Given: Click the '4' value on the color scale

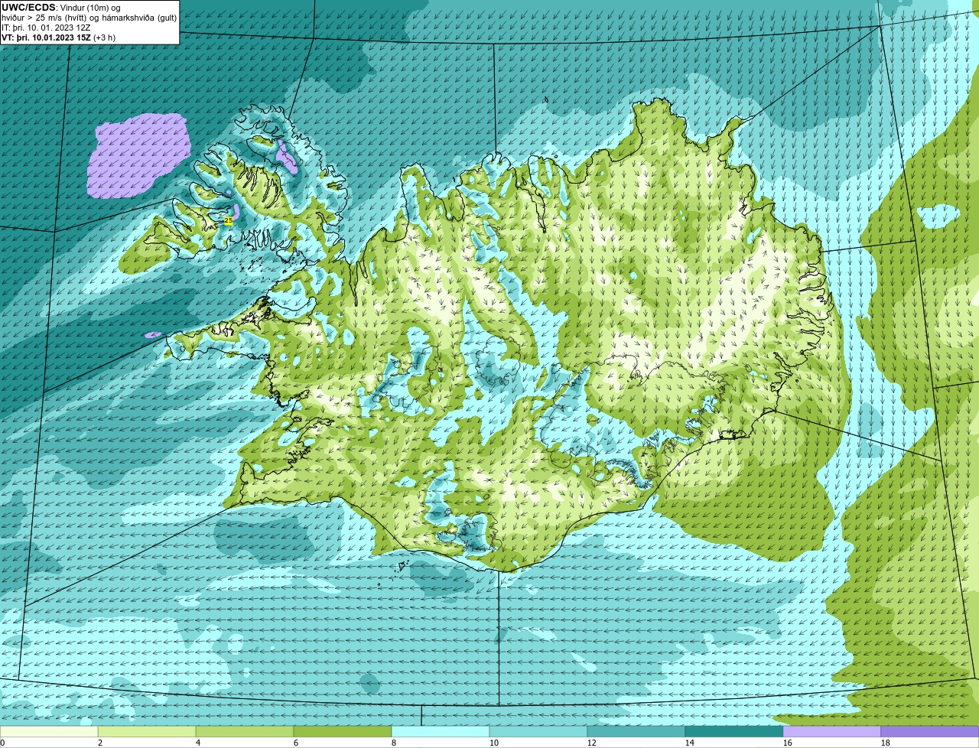Looking at the screenshot, I should pos(198,743).
